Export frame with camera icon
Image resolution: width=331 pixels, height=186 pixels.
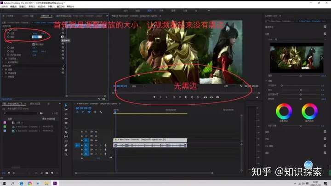tap(217, 97)
